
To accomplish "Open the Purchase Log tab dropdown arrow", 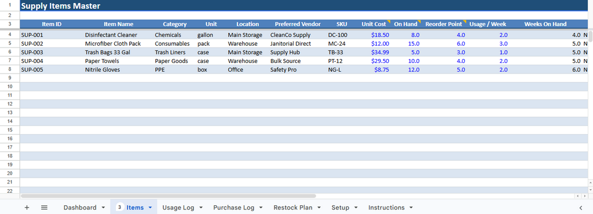I will pyautogui.click(x=261, y=208).
